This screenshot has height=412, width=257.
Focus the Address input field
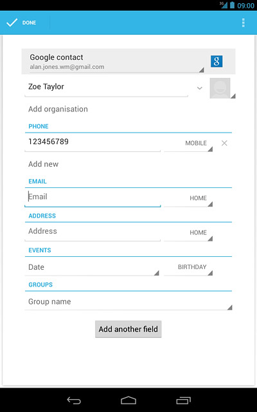pos(93,232)
